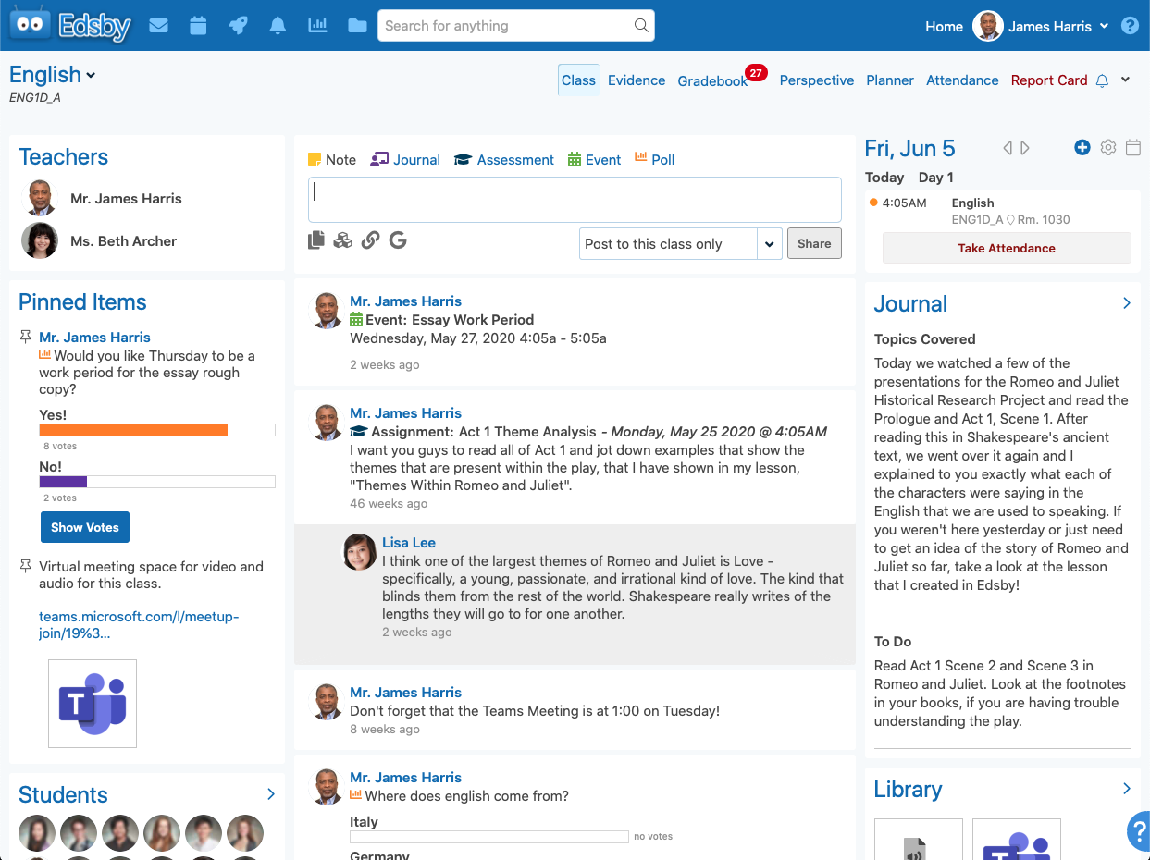Toggle class notification bell near Report Card
Image resolution: width=1150 pixels, height=860 pixels.
pyautogui.click(x=1102, y=81)
